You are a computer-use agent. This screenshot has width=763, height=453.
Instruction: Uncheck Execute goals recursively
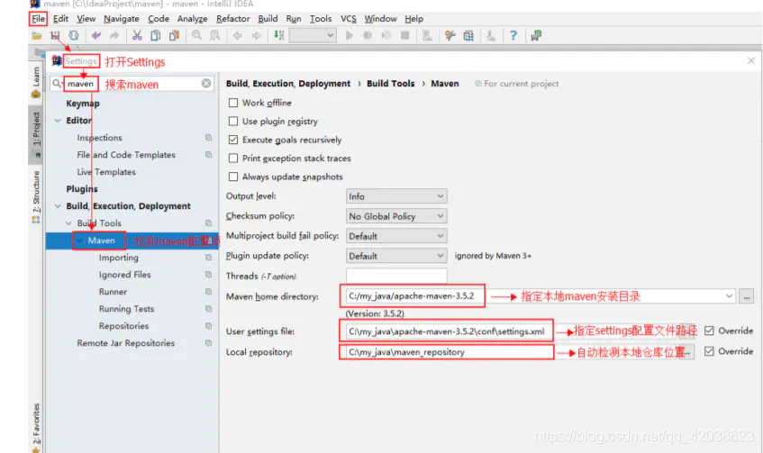(233, 140)
